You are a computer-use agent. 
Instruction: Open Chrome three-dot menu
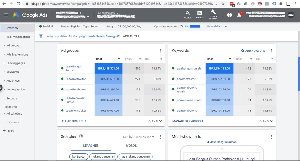click(x=295, y=4)
